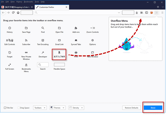Expand the Toolbars dropdown
Image resolution: width=166 pixels, height=115 pixels.
[40, 108]
